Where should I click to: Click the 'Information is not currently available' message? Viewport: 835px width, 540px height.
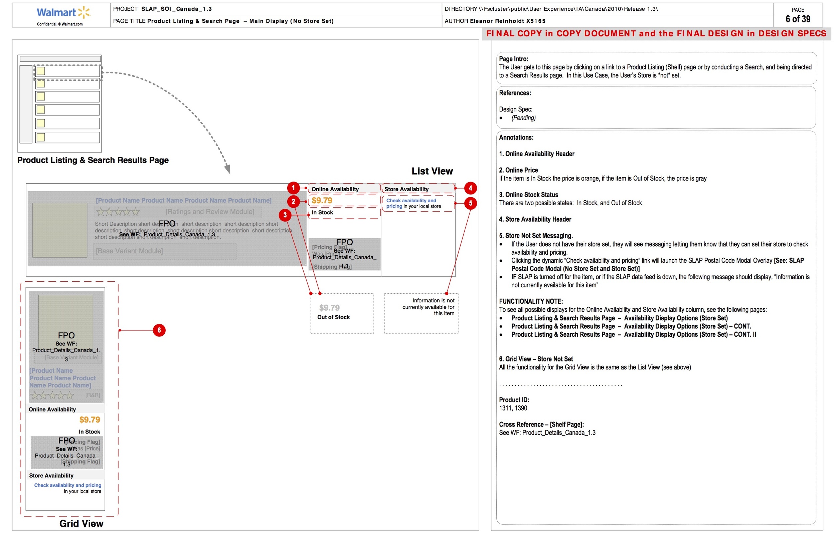click(x=428, y=307)
